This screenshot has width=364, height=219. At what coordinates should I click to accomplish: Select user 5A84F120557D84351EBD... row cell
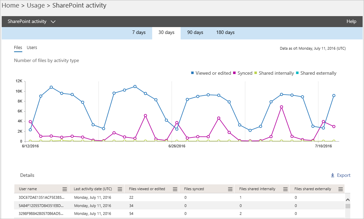coord(41,206)
